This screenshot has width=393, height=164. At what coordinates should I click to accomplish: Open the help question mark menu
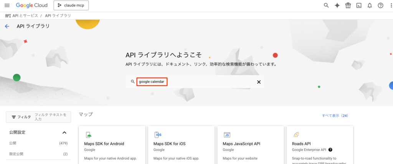coord(380,5)
